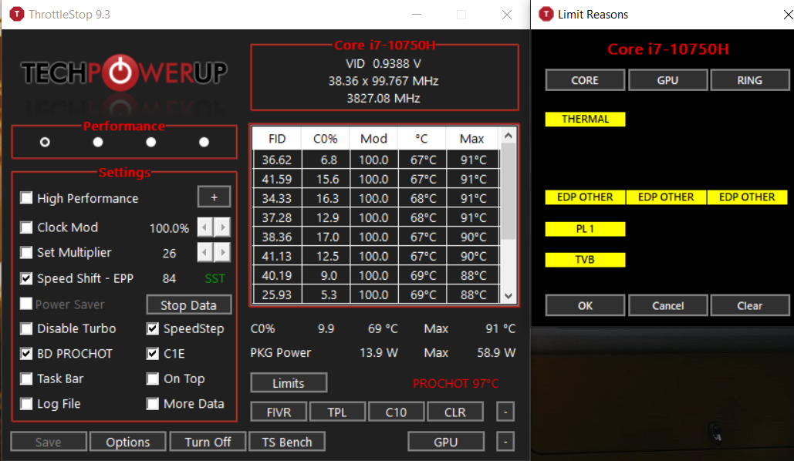Select the first Performance profile radio button
Viewport: 794px width, 461px height.
tap(45, 142)
